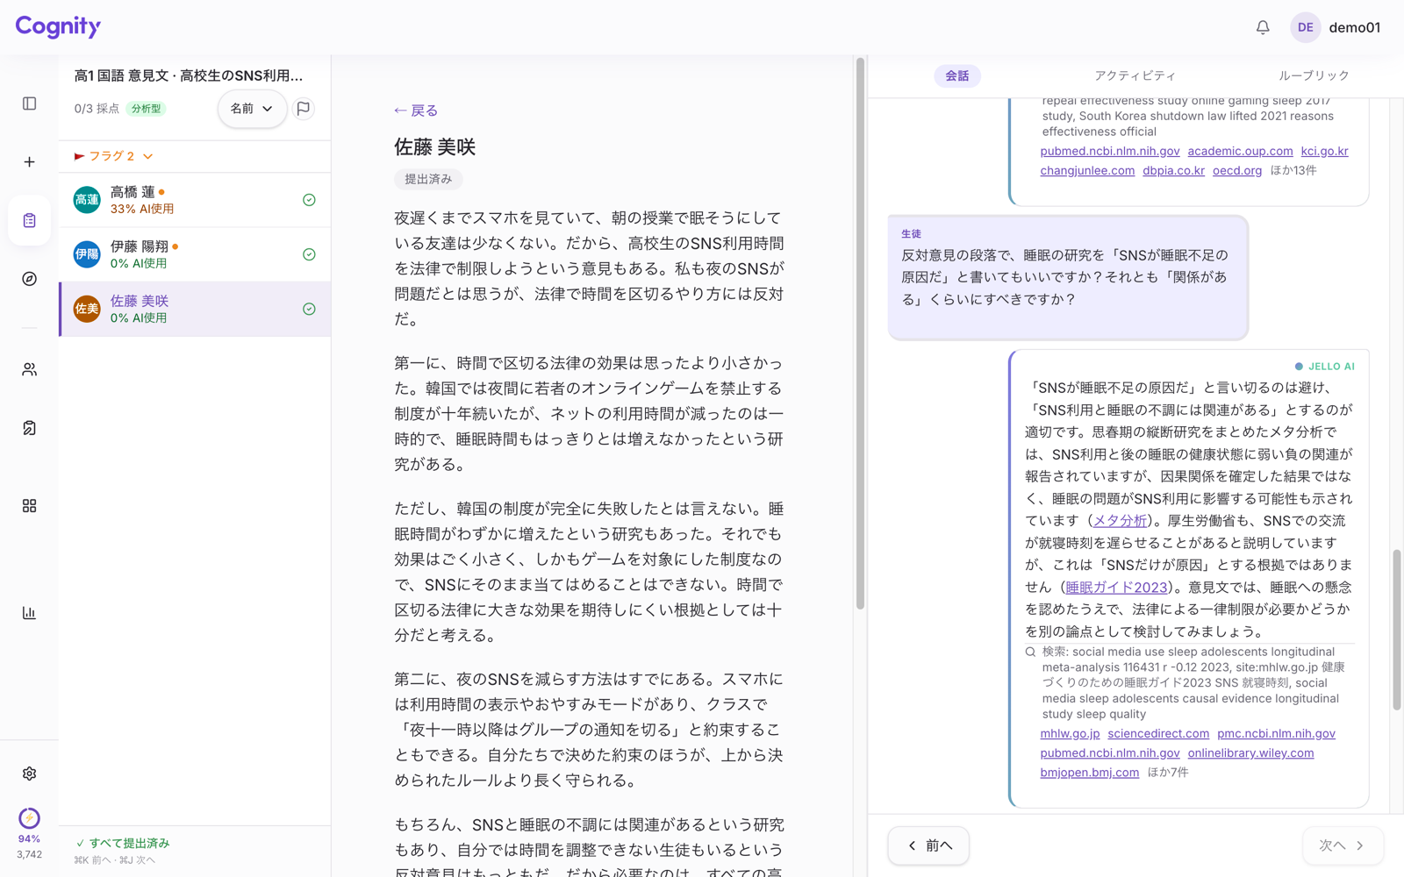Show ほか7件 additional sources

point(1168,773)
